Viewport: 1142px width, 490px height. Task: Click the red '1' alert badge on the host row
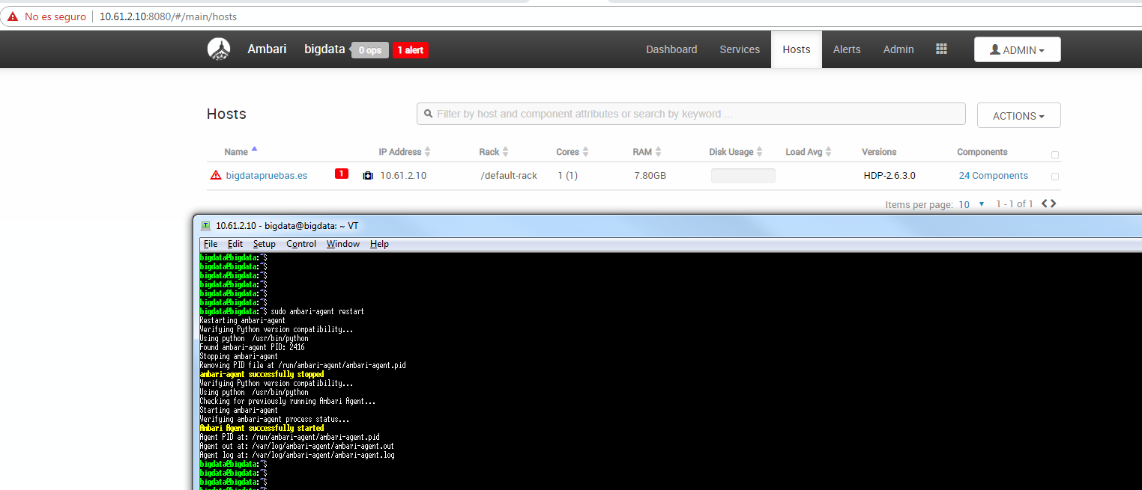click(342, 175)
